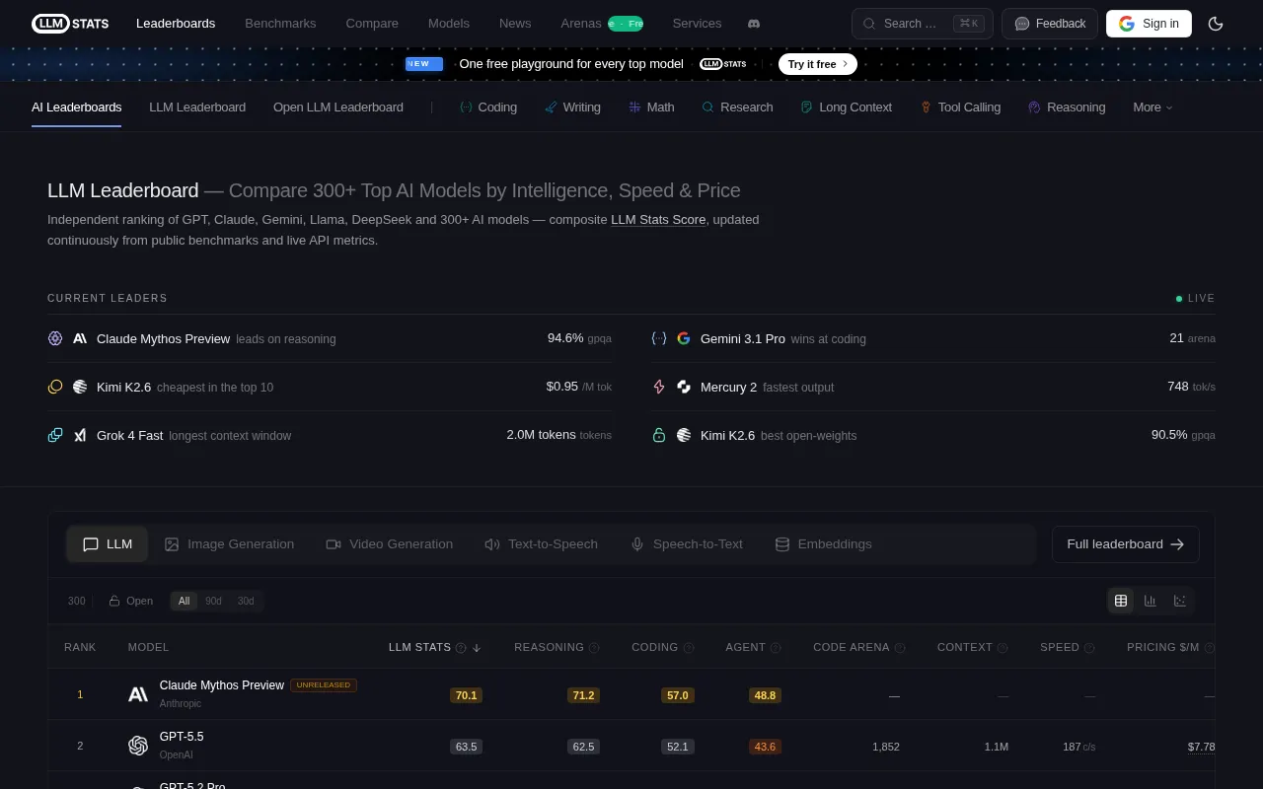Click the Coding category icon
1263x789 pixels.
point(466,108)
